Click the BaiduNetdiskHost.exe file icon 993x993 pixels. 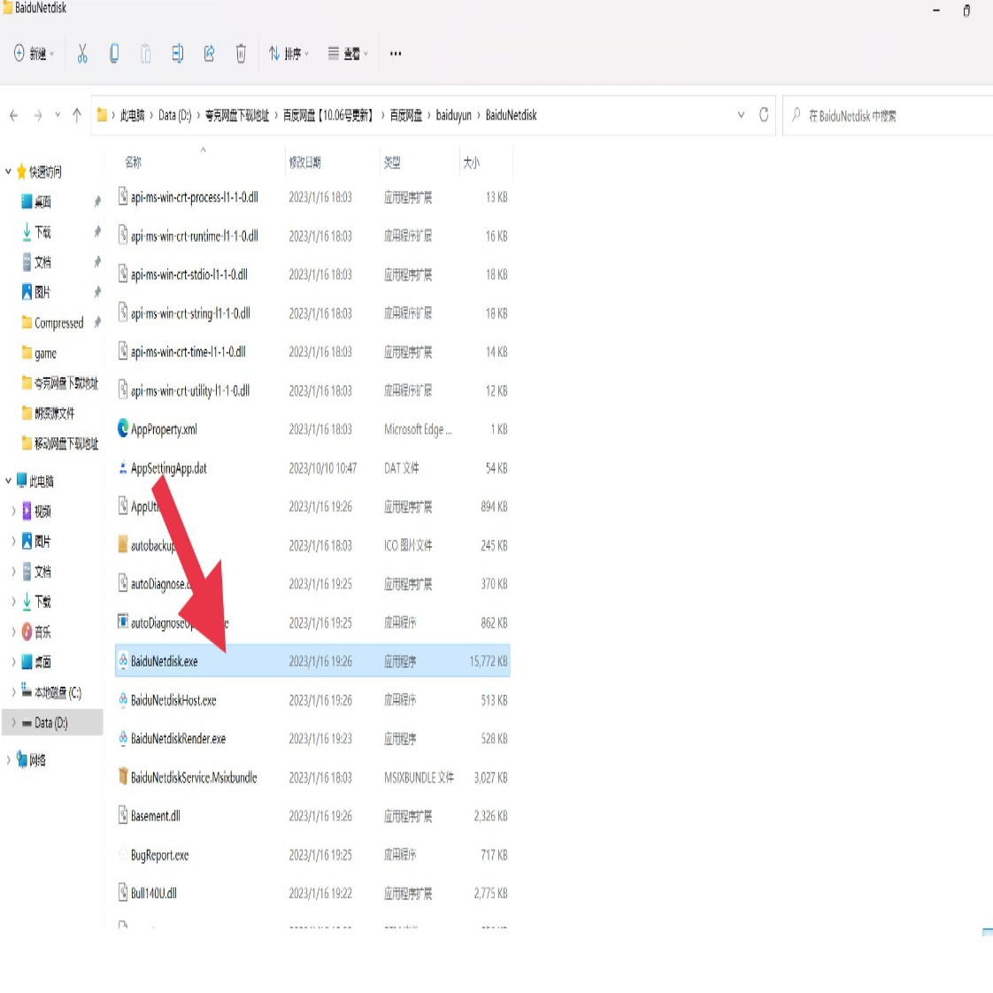click(123, 700)
